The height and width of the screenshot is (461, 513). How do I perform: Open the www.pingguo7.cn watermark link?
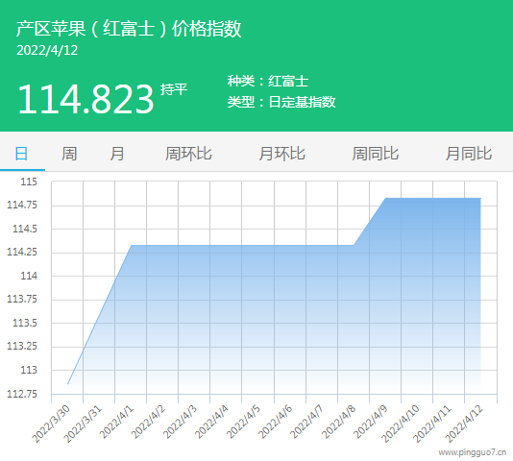473,452
